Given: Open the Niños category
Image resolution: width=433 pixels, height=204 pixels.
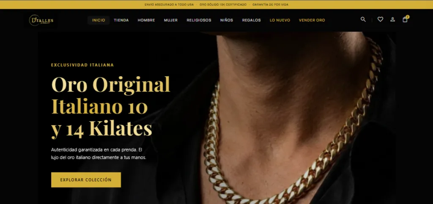Looking at the screenshot, I should tap(227, 20).
